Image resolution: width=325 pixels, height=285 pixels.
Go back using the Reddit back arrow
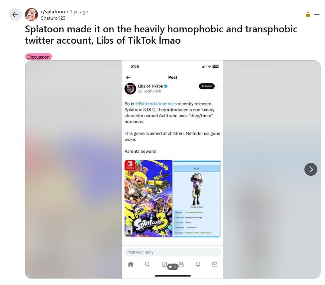15,15
